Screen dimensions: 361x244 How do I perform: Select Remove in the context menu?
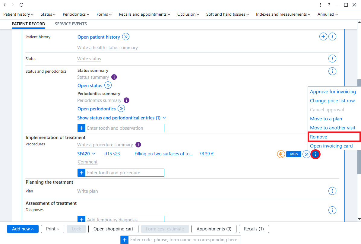[x=334, y=137]
